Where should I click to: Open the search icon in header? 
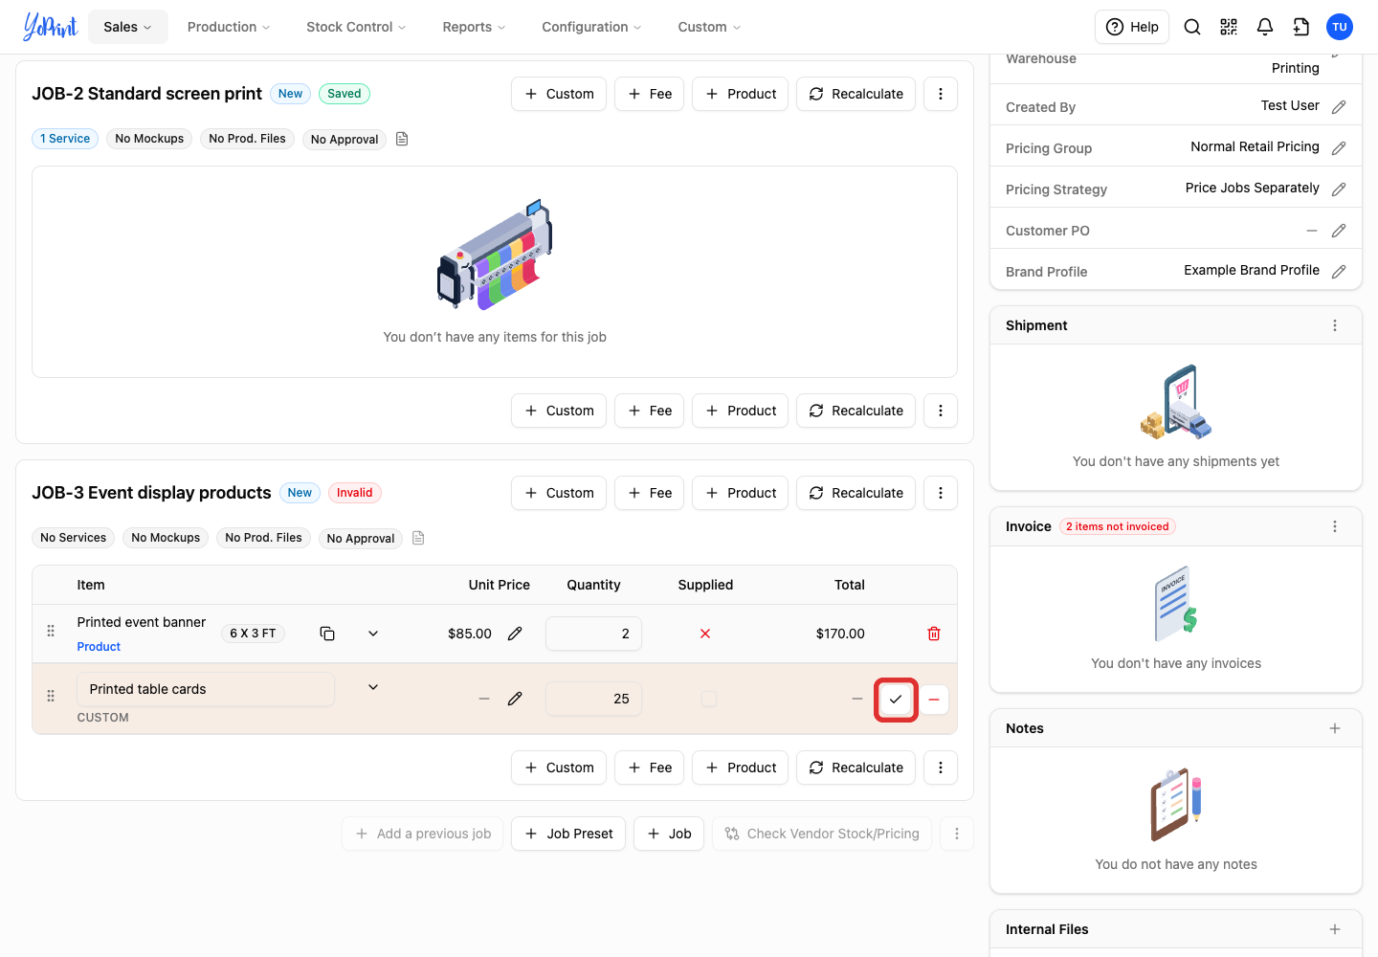pos(1192,27)
